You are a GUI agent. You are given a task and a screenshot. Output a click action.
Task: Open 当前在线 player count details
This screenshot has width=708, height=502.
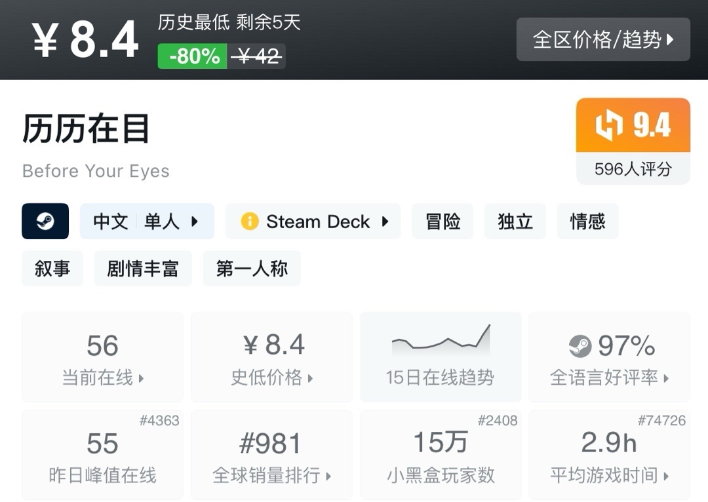point(103,358)
